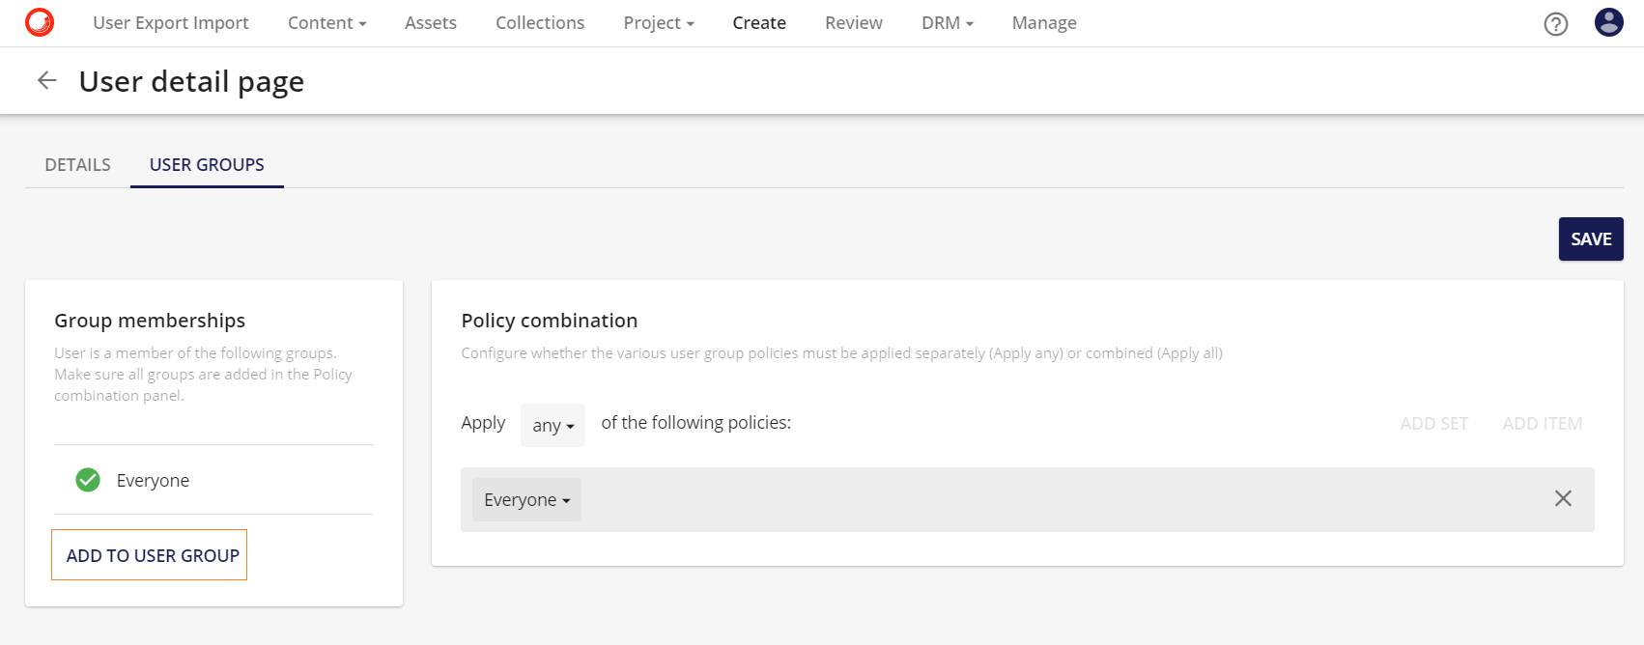The image size is (1644, 645).
Task: Navigate to Assets
Action: [431, 23]
